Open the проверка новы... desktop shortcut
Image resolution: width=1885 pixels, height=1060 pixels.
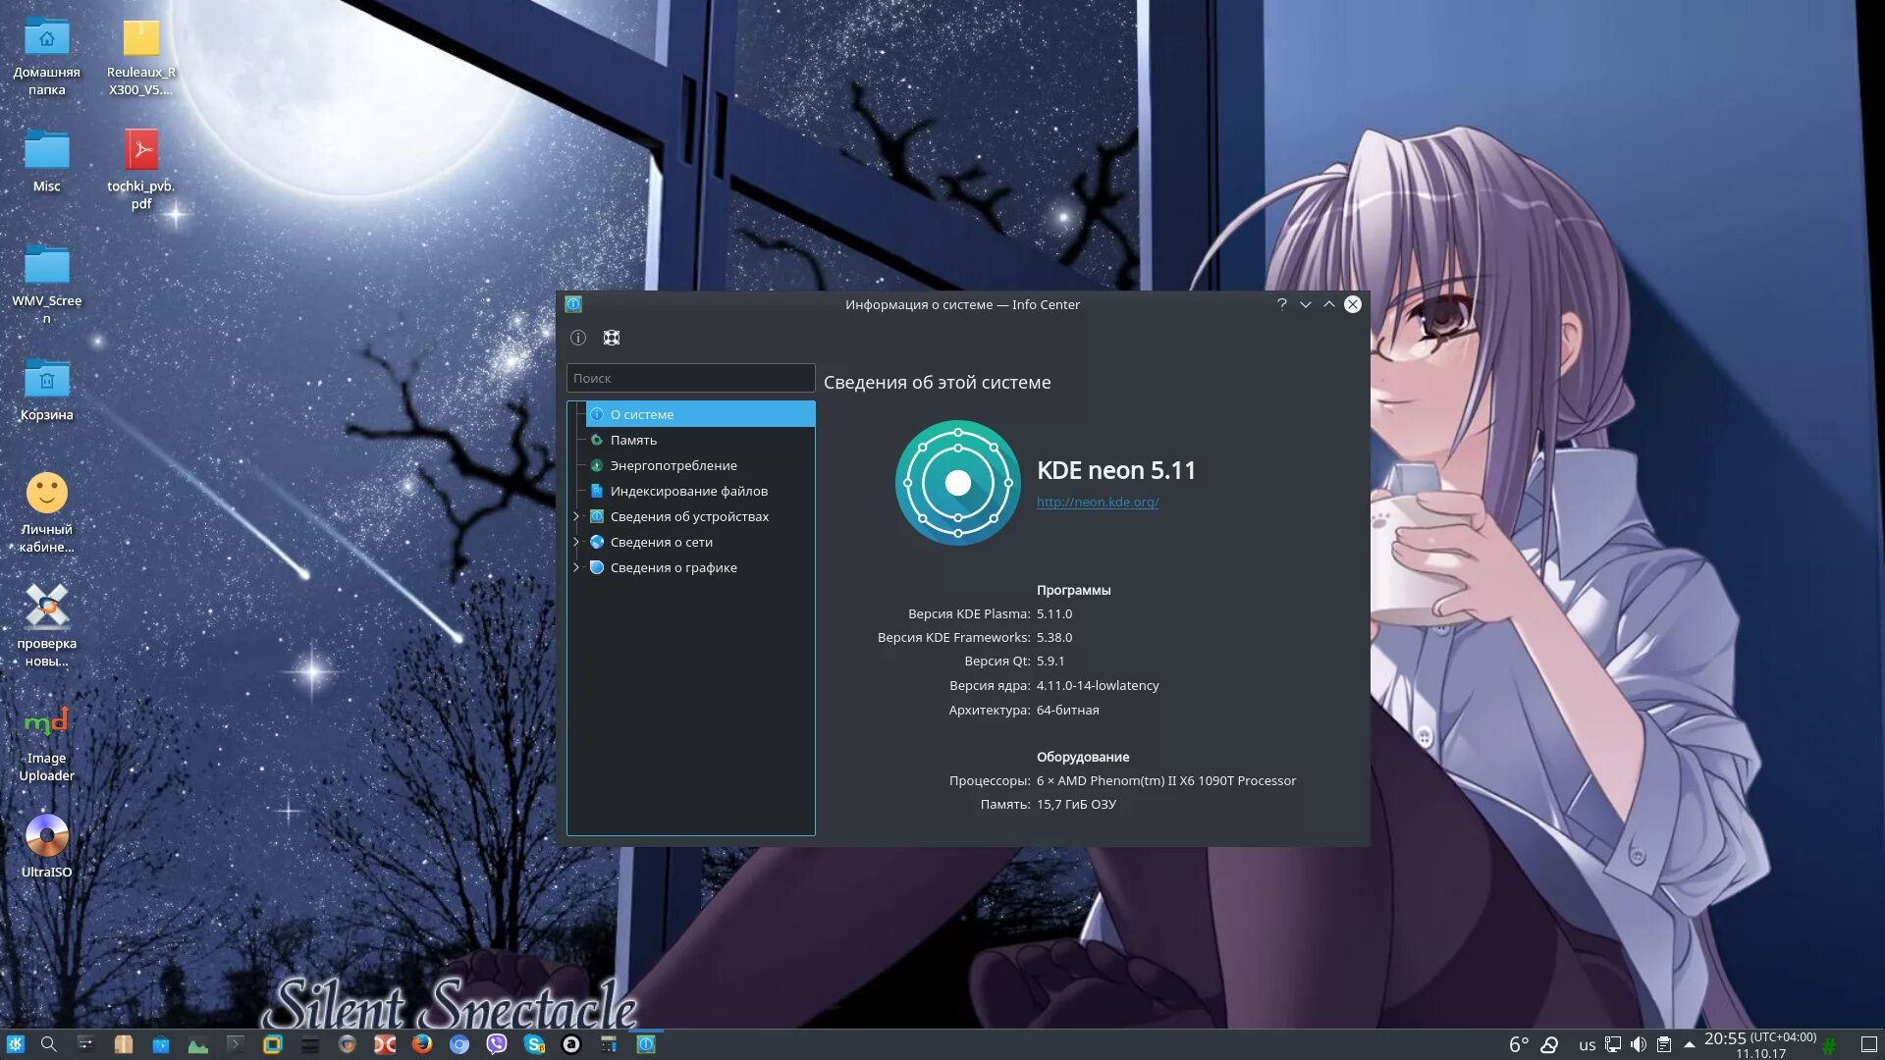[46, 626]
